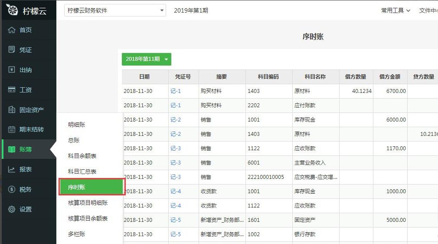
Task: Select 科目汇总表 in the submenu
Action: pos(82,171)
